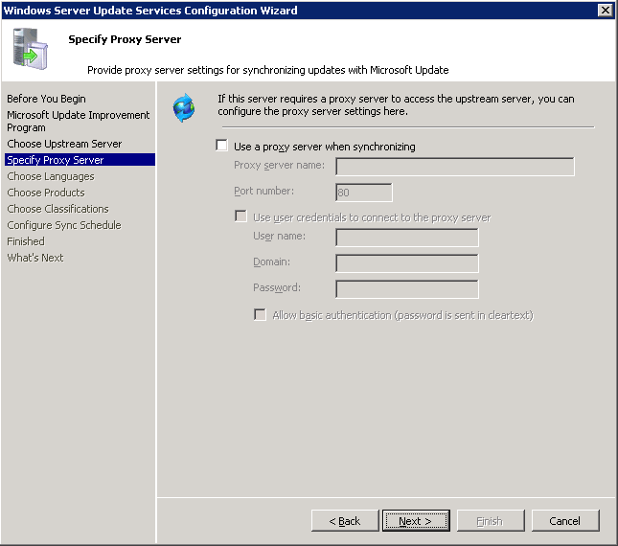This screenshot has width=618, height=546.
Task: Select the Finished step
Action: coord(26,241)
